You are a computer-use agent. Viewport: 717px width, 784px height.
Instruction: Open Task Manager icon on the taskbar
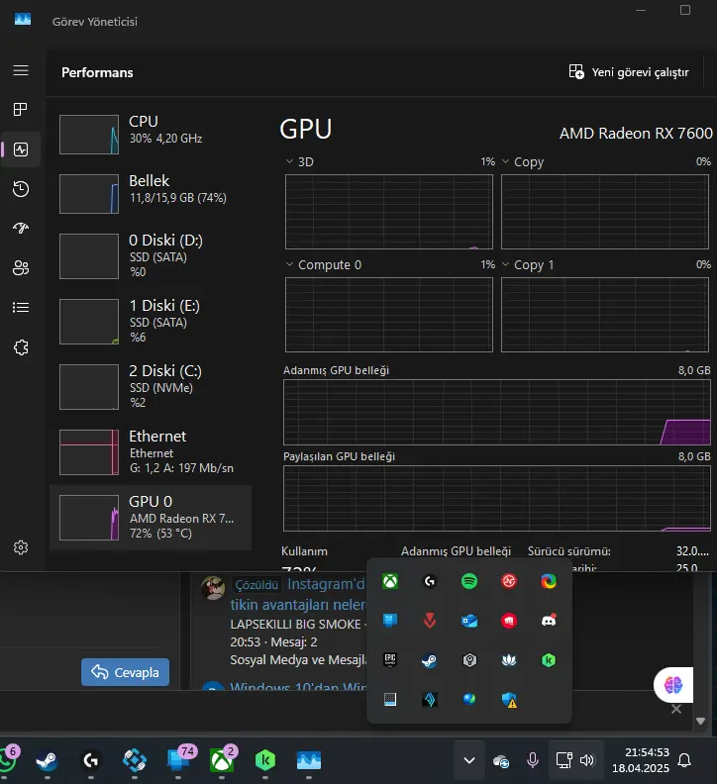(x=309, y=760)
